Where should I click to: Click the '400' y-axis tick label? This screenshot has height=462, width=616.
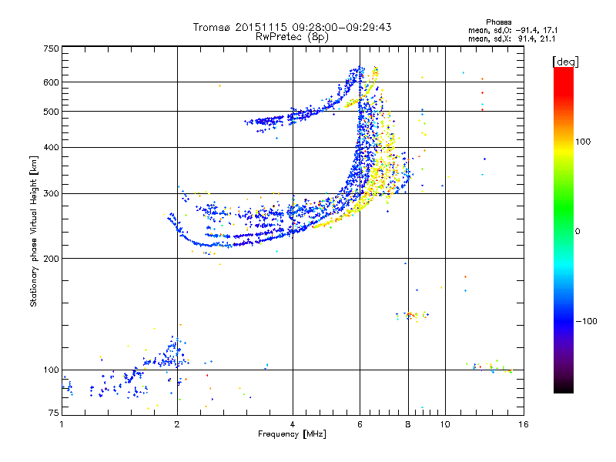[x=51, y=148]
